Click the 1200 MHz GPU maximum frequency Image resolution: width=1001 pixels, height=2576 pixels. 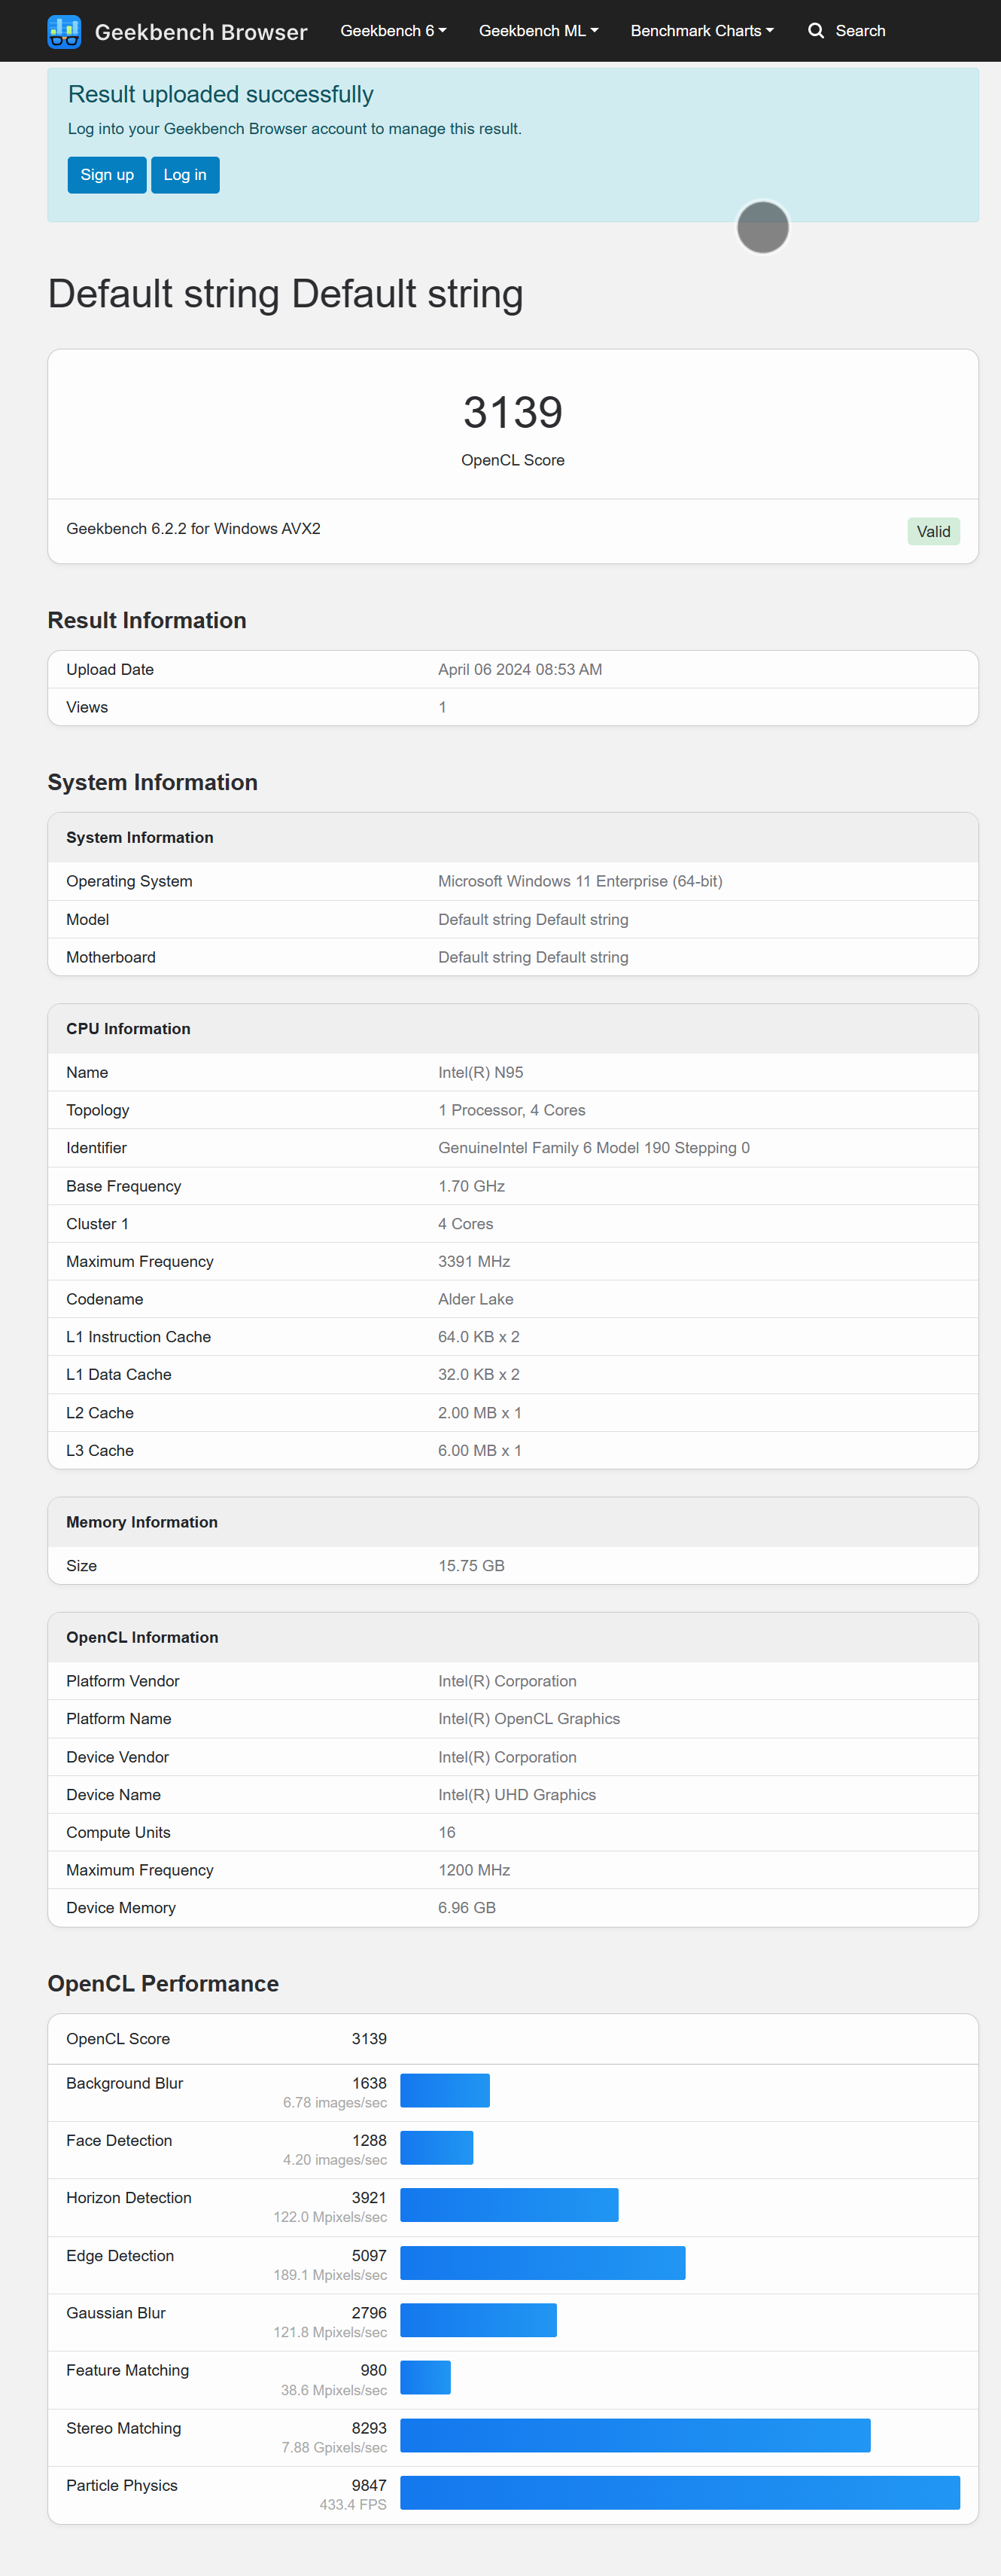pyautogui.click(x=473, y=1870)
